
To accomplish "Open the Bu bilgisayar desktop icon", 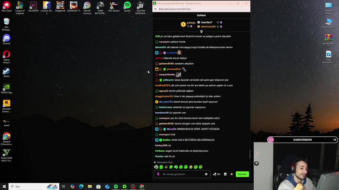I will coord(329,23).
